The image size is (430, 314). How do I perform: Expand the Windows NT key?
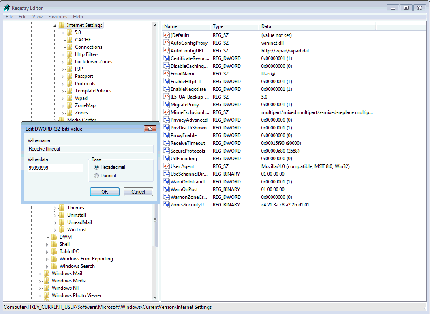[39, 288]
